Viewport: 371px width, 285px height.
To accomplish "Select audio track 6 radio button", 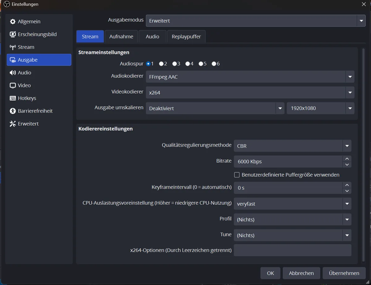I will (214, 64).
